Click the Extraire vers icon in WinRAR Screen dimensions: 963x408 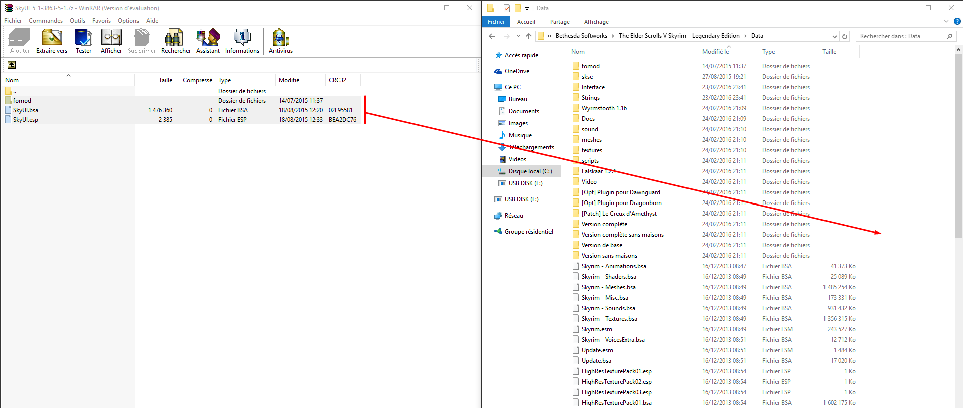[52, 41]
